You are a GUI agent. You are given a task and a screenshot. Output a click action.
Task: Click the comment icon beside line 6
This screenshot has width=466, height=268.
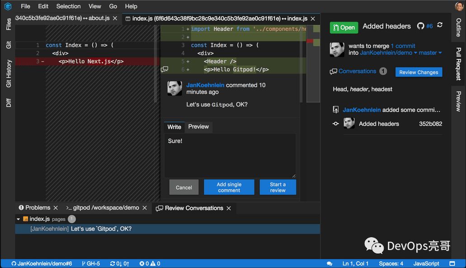(x=165, y=69)
